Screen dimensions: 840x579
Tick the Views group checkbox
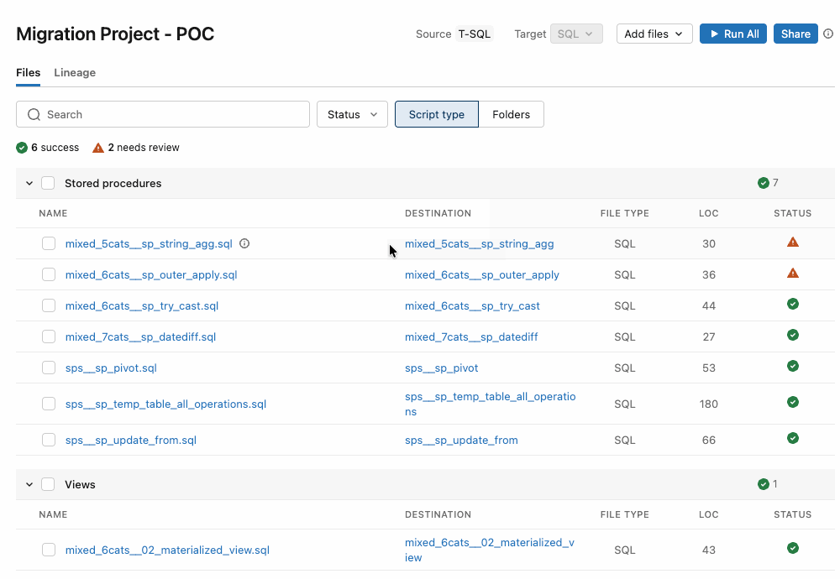tap(48, 484)
